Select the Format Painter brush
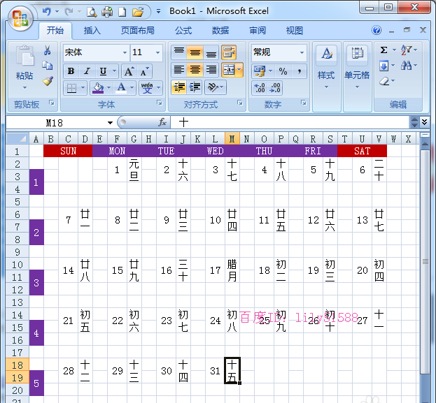436x403 pixels. [48, 81]
